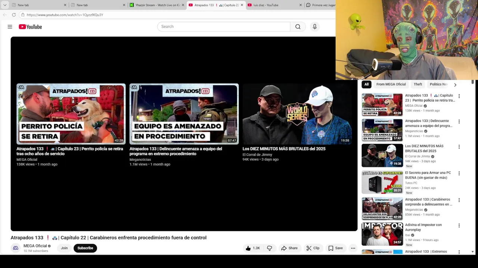The width and height of the screenshot is (478, 268).
Task: Select the Politics News chip
Action: (439, 84)
